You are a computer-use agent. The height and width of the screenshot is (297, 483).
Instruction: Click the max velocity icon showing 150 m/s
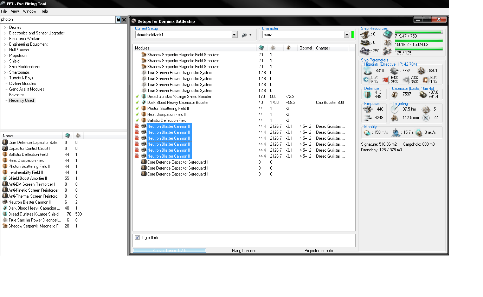[367, 132]
